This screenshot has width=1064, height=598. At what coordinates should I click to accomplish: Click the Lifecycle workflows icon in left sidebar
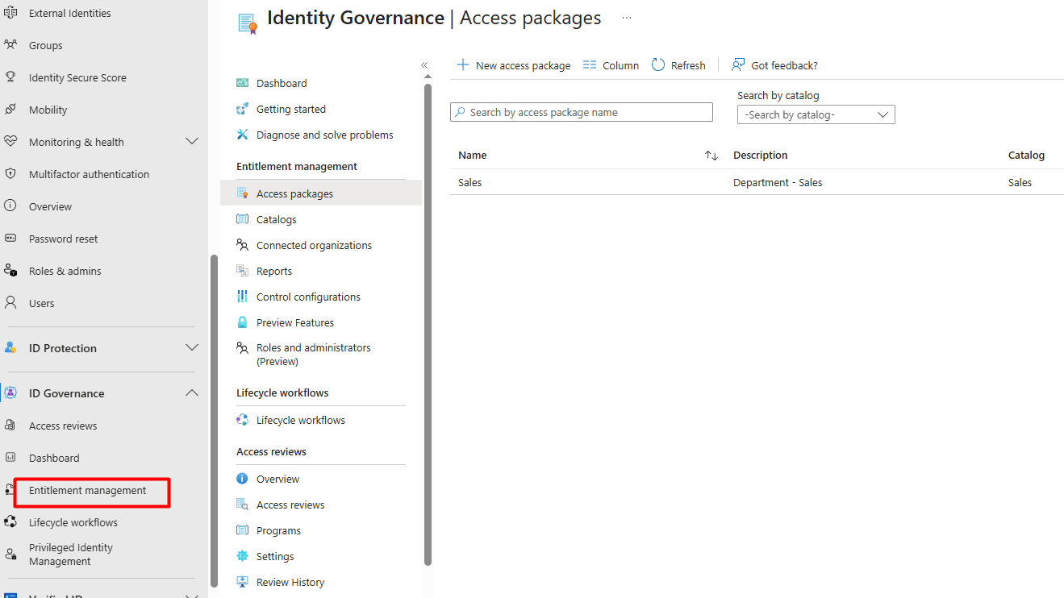(10, 522)
